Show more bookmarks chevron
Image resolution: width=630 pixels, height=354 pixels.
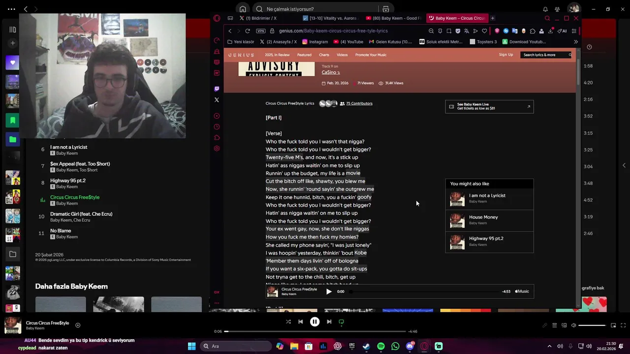click(576, 42)
